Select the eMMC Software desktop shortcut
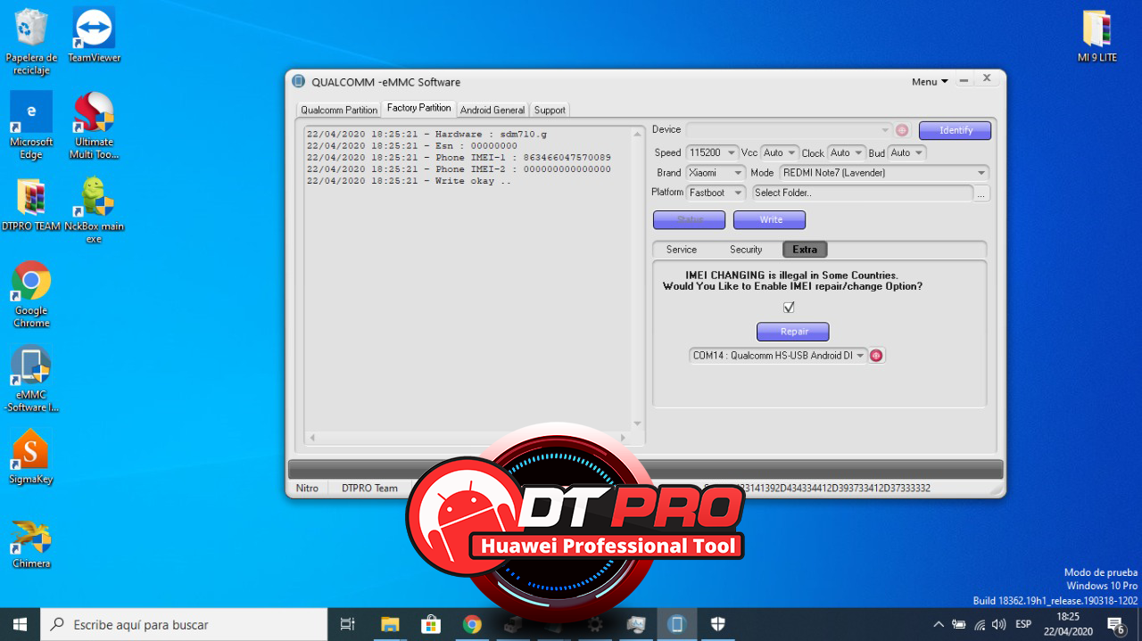The image size is (1142, 641). tap(31, 379)
